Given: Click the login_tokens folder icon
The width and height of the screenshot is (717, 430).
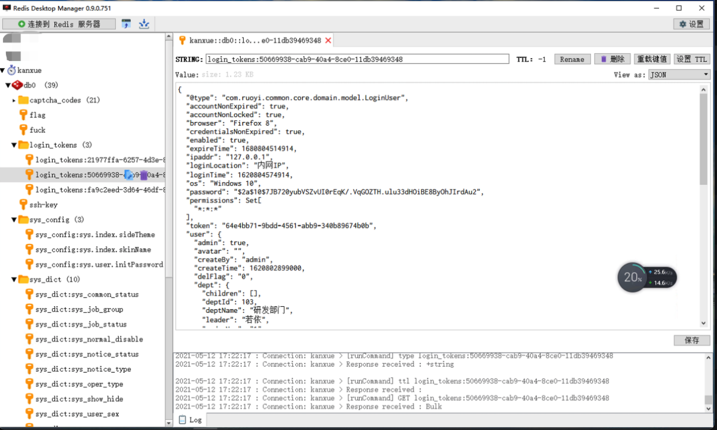Looking at the screenshot, I should pyautogui.click(x=24, y=145).
